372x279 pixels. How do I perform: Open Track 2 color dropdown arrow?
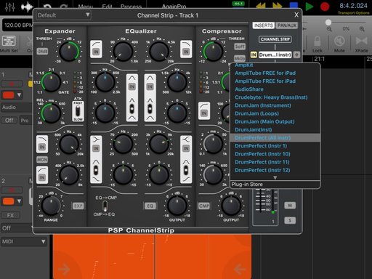pyautogui.click(x=19, y=201)
